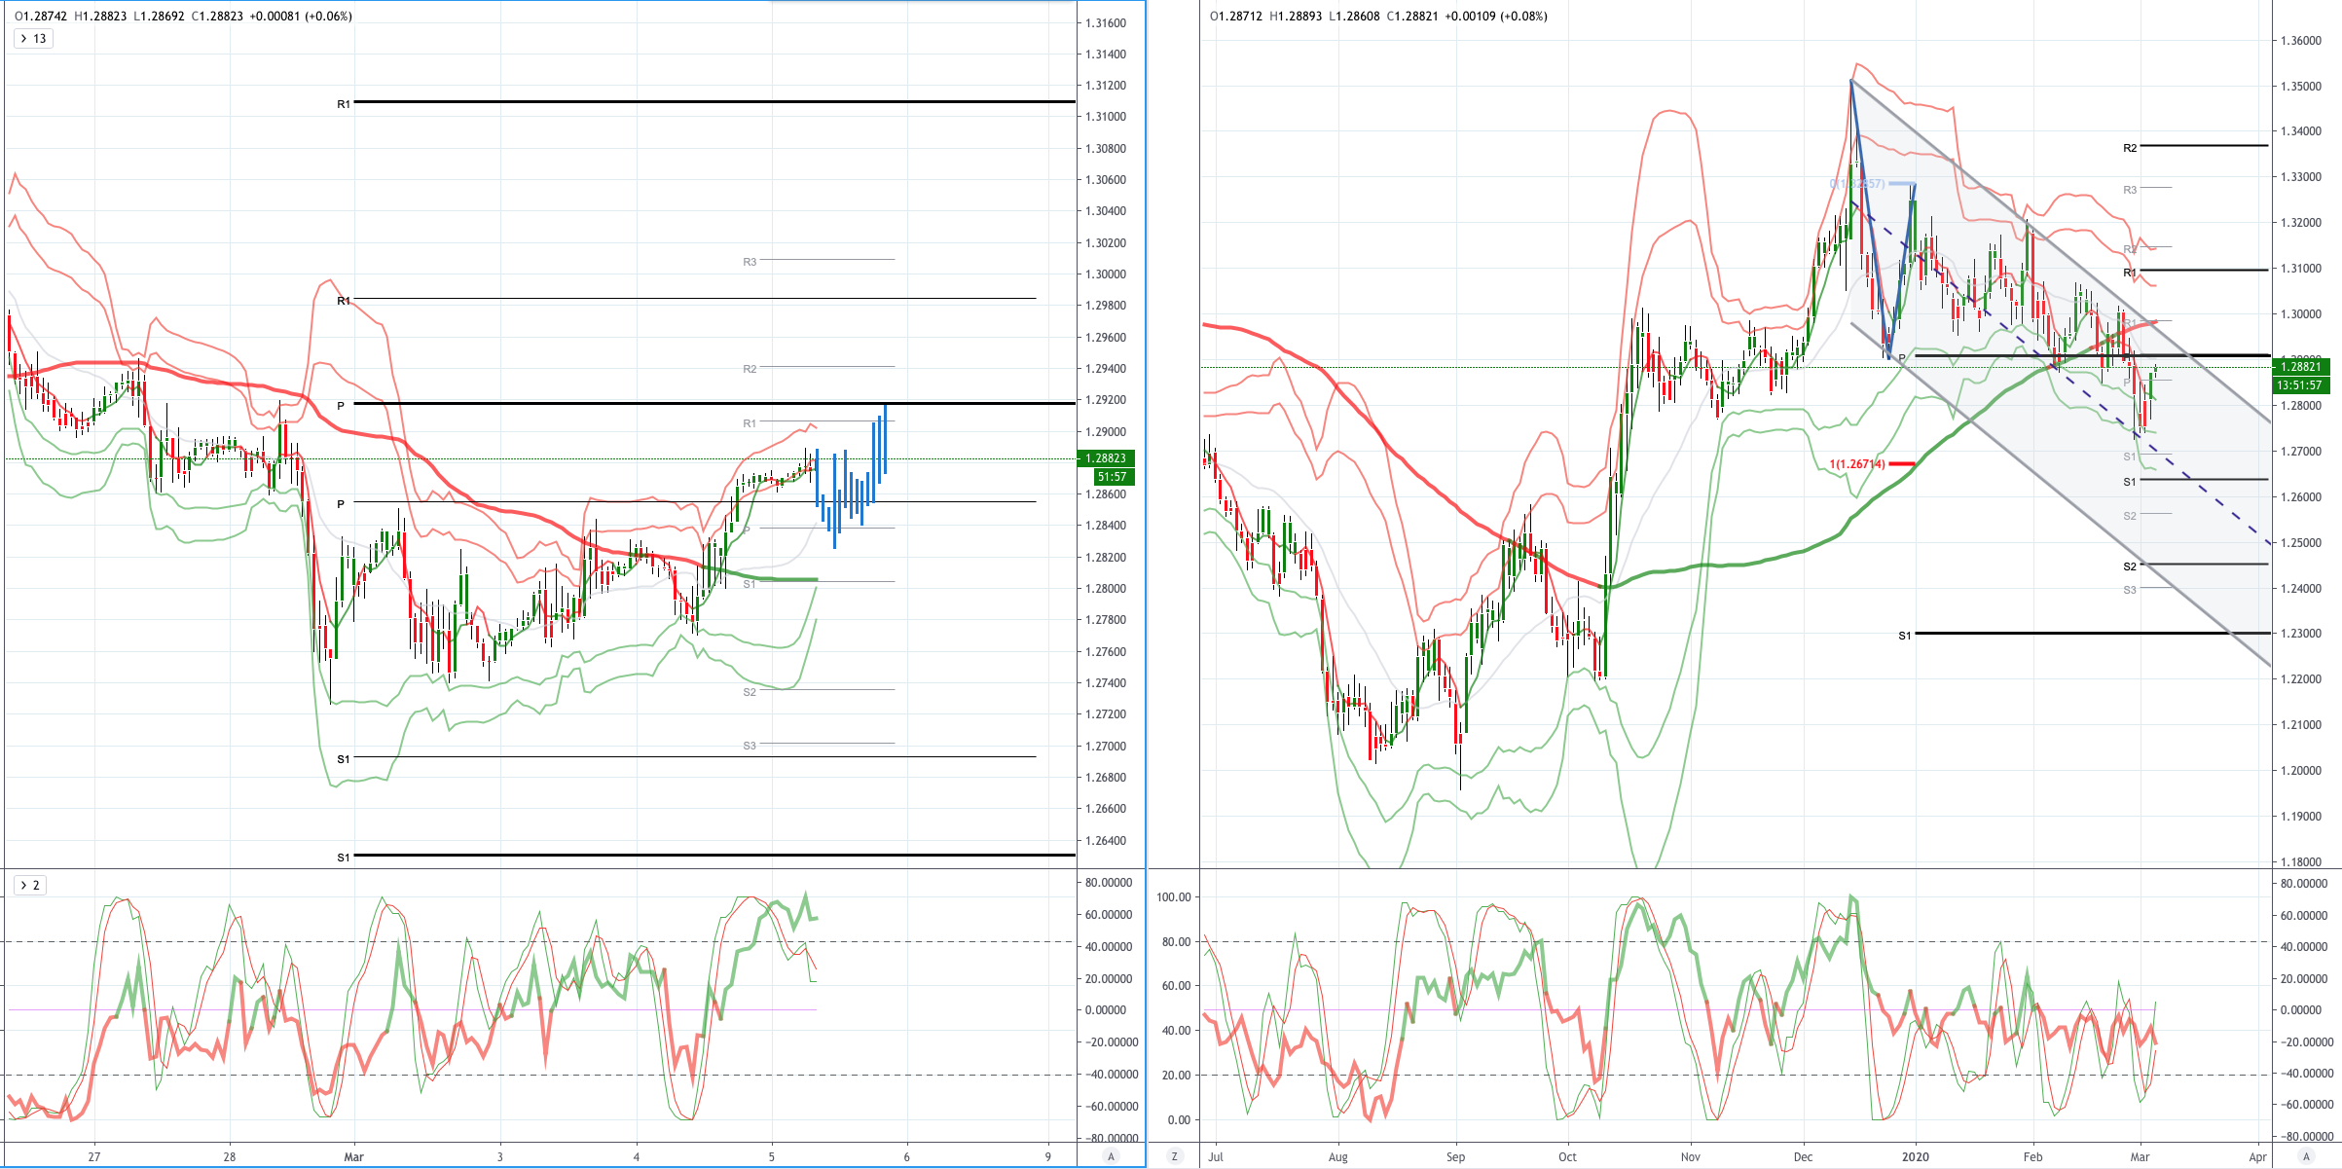
Task: Click left chart OHLC readout C1.28823
Action: pos(217,17)
